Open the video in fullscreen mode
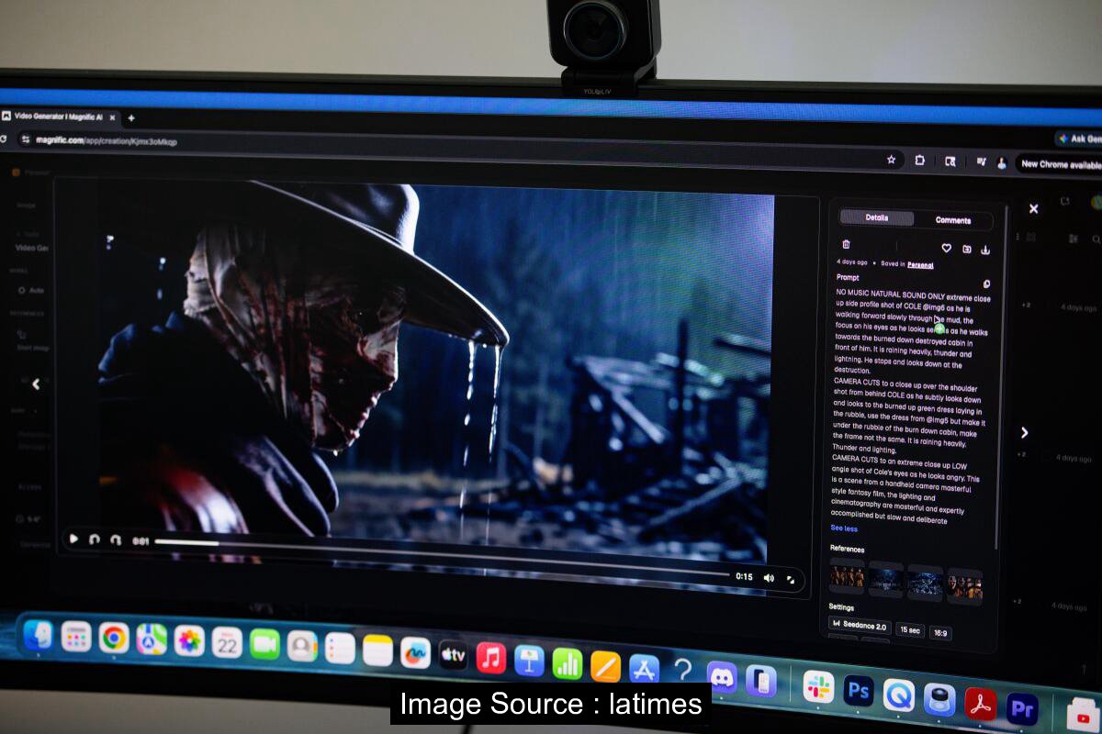 pos(791,579)
